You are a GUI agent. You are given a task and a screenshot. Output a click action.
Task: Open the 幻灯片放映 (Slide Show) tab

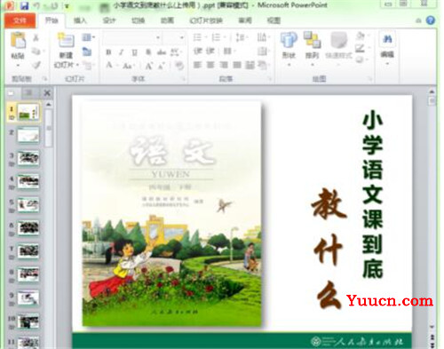(x=206, y=20)
